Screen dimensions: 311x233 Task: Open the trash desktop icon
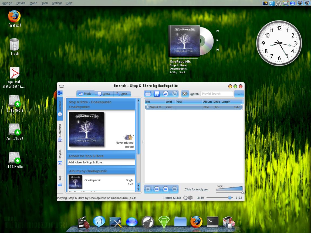(x=14, y=47)
